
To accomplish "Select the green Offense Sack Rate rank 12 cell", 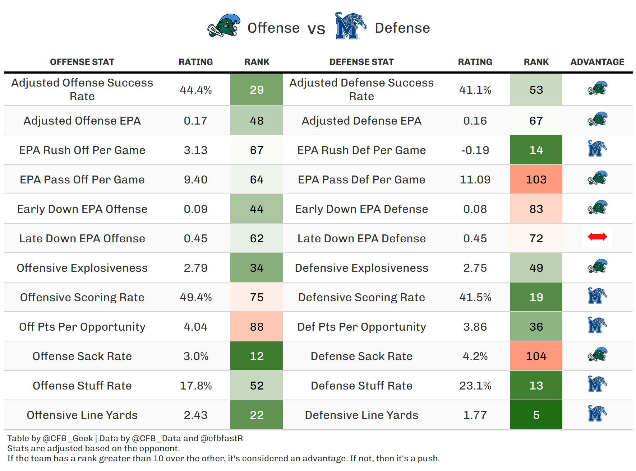I will click(257, 356).
